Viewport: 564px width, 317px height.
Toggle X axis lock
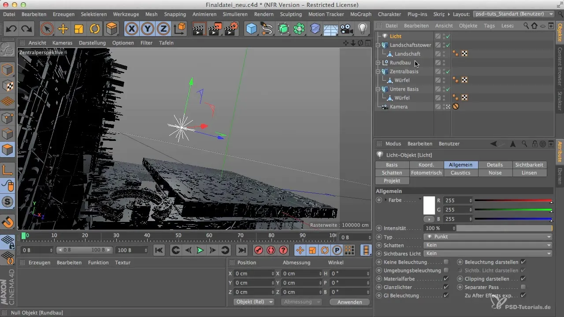(x=131, y=29)
